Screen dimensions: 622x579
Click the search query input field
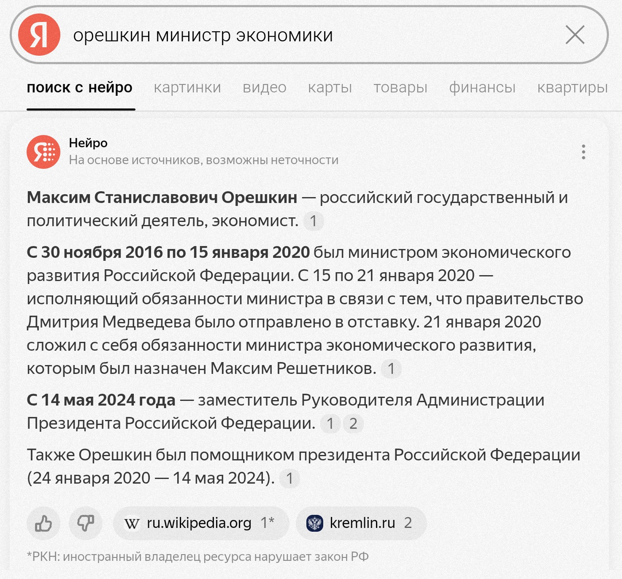point(312,35)
